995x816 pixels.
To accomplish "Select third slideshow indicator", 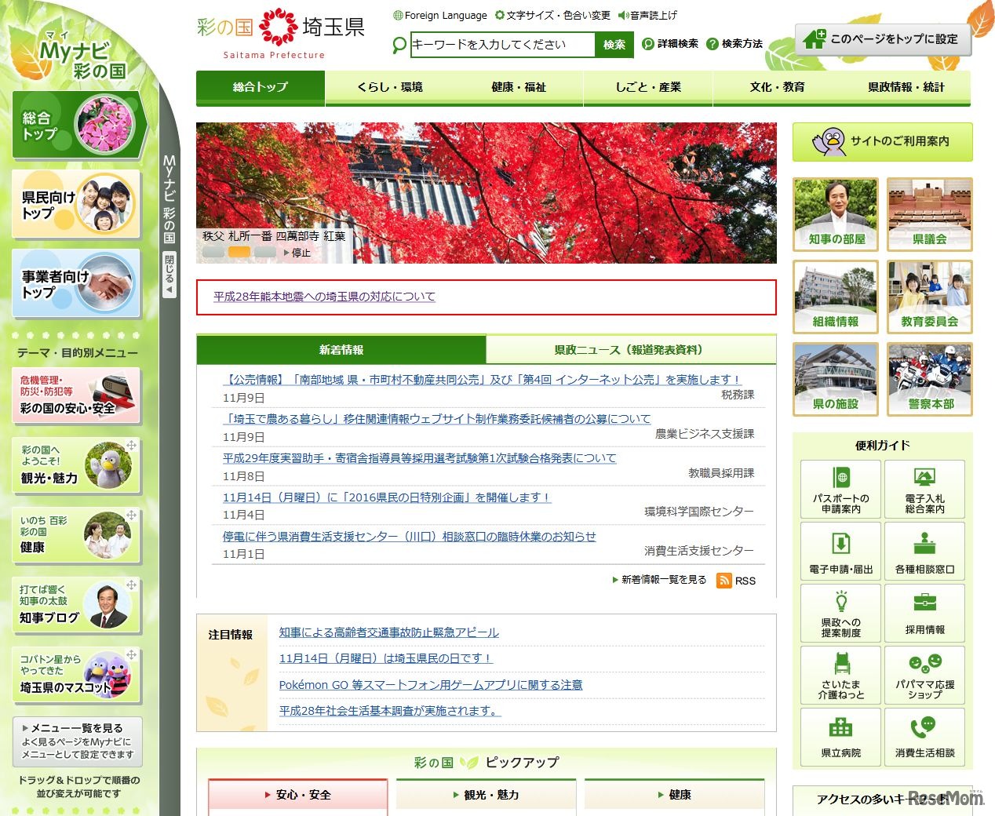I will 265,253.
